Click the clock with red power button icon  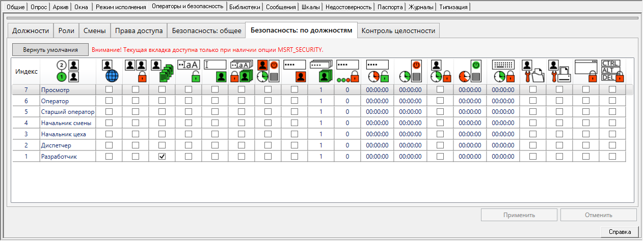[x=410, y=71]
